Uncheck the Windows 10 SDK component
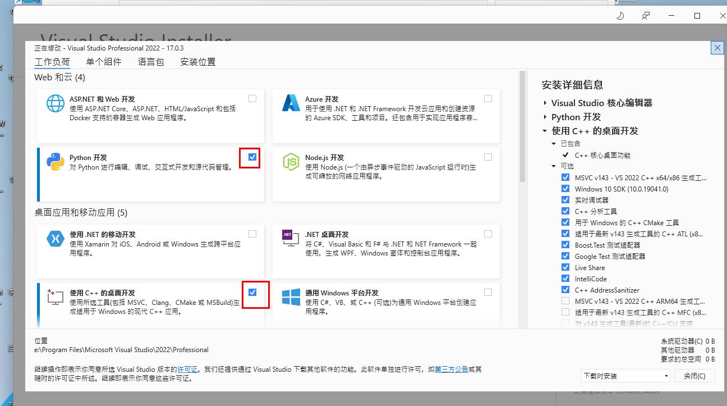Viewport: 727px width, 406px height. coord(565,189)
